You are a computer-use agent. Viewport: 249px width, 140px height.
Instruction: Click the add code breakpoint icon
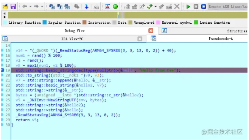coord(127,6)
